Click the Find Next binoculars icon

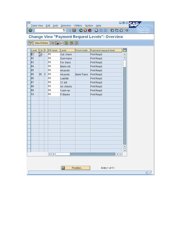[105, 30]
